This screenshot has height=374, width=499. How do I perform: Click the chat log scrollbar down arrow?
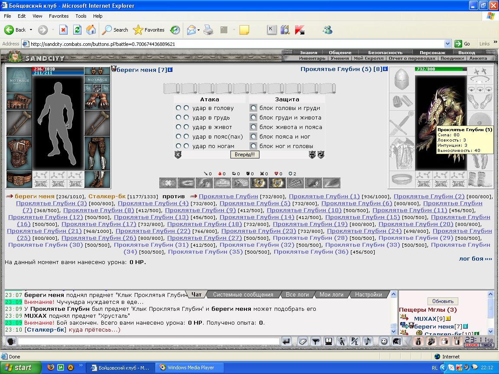click(x=393, y=331)
